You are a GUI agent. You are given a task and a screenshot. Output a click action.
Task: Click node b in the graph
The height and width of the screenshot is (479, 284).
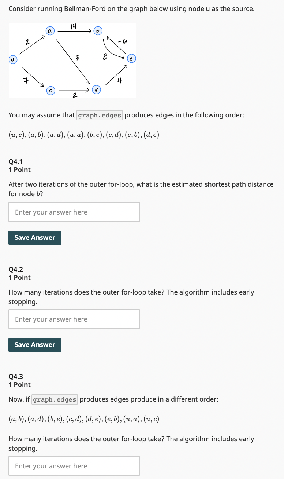pyautogui.click(x=97, y=31)
